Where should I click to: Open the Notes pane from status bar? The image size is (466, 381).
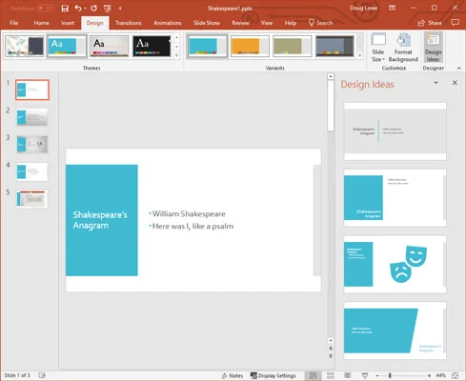click(x=233, y=375)
